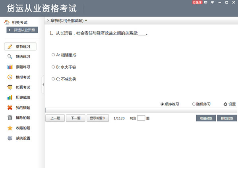Expand the 章节练习(全部试题) dropdown arrow
This screenshot has width=238, height=169.
86,21
